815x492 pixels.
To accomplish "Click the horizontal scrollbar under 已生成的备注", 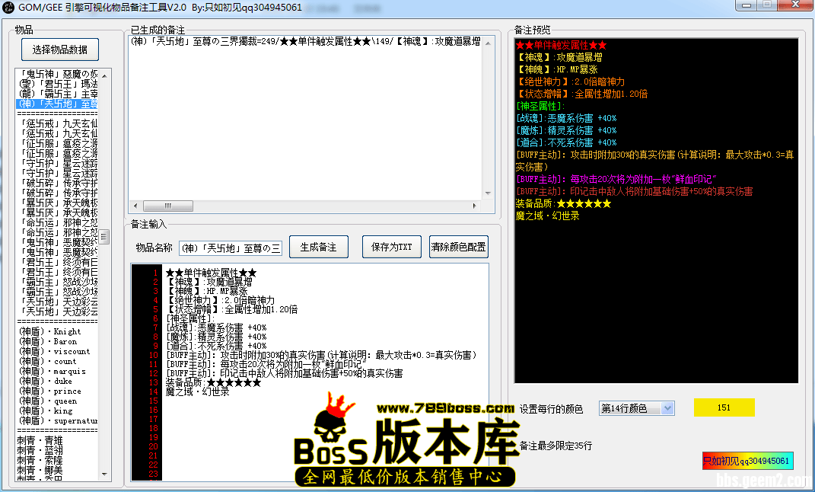I will (167, 206).
